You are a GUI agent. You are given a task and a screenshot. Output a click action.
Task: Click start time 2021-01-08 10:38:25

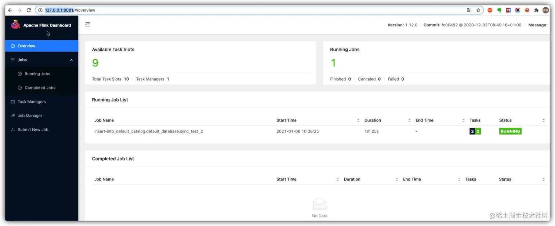[298, 131]
